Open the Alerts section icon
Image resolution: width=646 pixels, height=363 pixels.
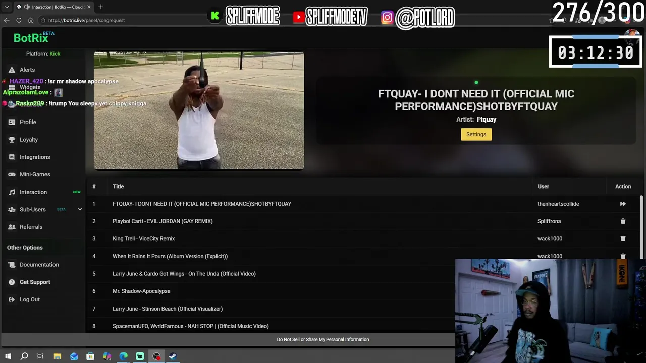[12, 70]
